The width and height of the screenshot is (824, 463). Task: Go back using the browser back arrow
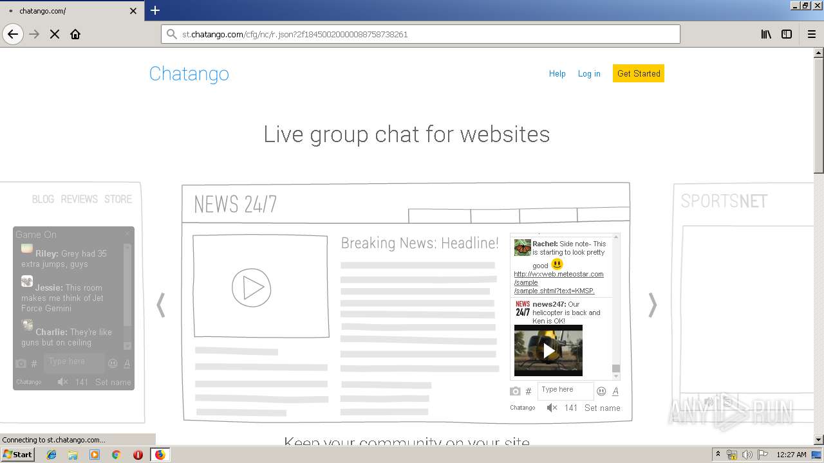(13, 34)
